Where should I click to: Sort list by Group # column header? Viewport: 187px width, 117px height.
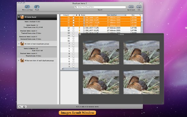pos(66,15)
